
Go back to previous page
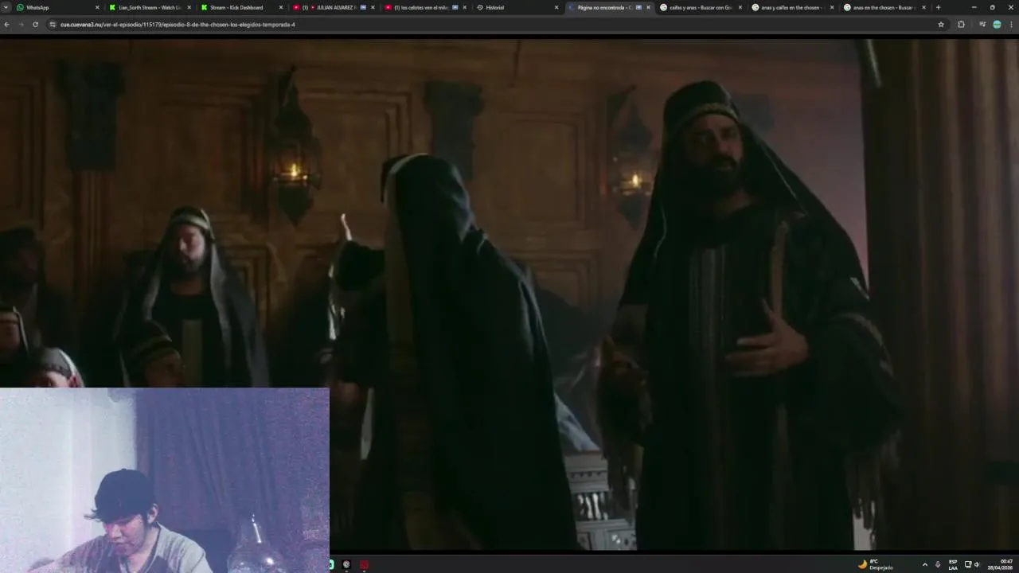click(7, 25)
